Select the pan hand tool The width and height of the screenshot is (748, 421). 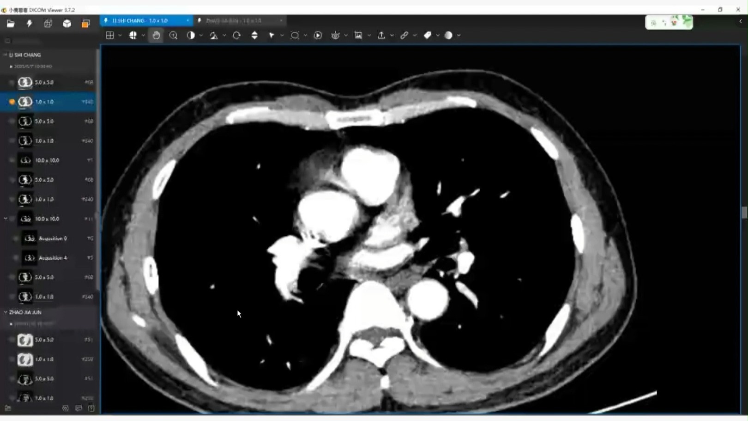tap(156, 35)
